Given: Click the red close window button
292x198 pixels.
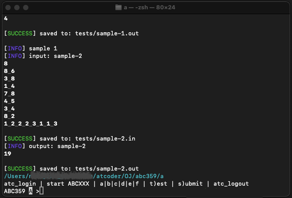Looking at the screenshot, I should pyautogui.click(x=8, y=8).
